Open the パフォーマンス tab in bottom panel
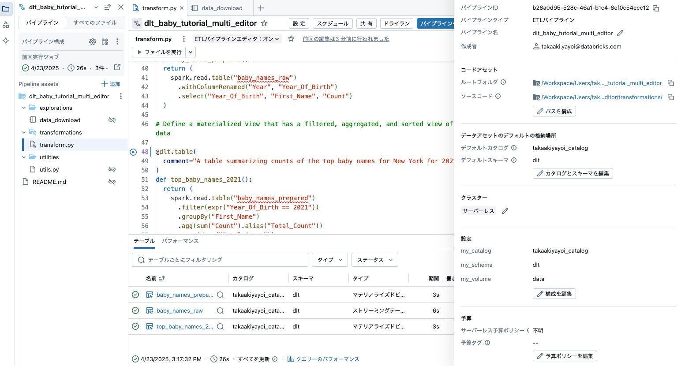This screenshot has width=681, height=366. pyautogui.click(x=181, y=241)
